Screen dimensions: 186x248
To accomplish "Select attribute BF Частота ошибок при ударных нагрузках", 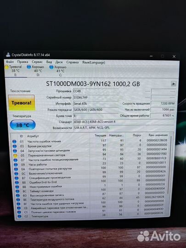I will [x=90, y=203].
